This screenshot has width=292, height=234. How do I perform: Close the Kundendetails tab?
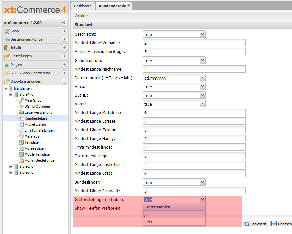[x=129, y=5]
